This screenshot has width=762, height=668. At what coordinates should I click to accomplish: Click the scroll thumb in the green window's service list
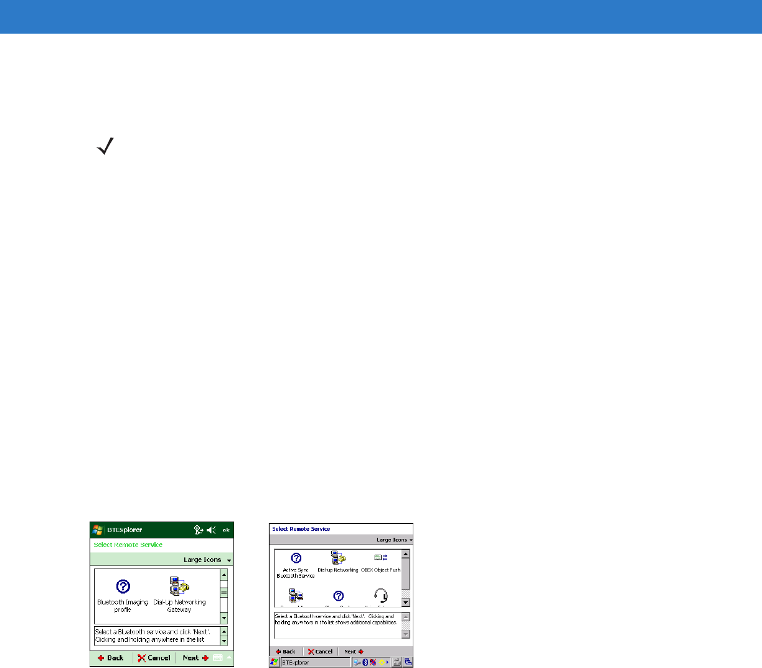pyautogui.click(x=224, y=593)
